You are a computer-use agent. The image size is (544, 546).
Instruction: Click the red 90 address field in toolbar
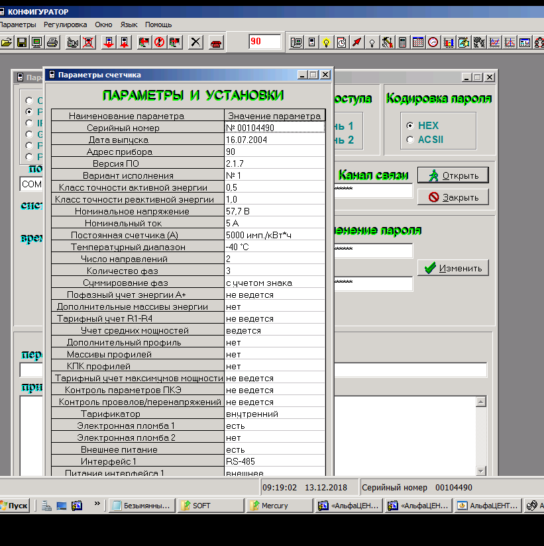[x=264, y=42]
